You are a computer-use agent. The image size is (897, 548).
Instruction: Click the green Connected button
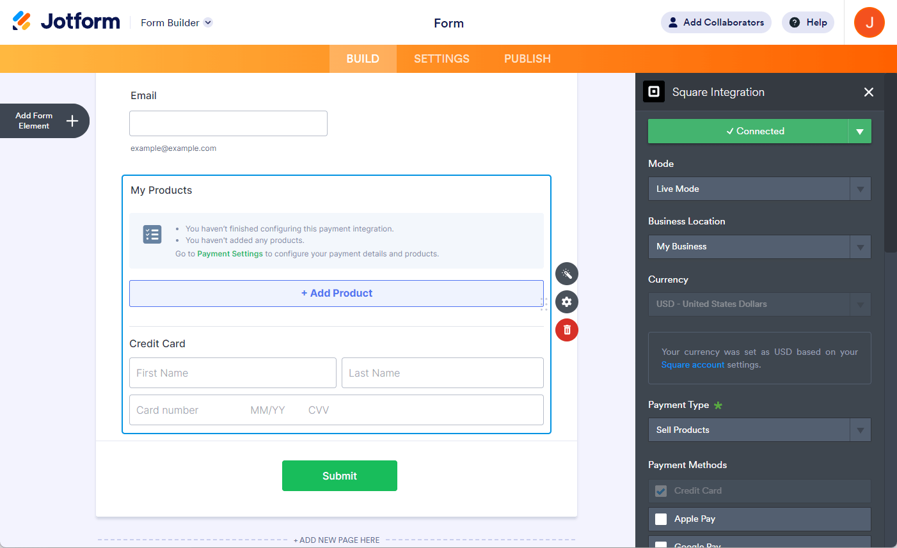coord(748,131)
